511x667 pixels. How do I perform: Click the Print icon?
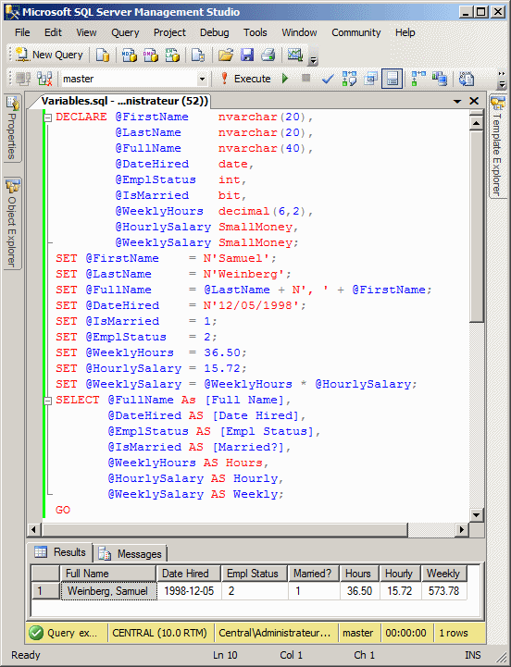268,55
